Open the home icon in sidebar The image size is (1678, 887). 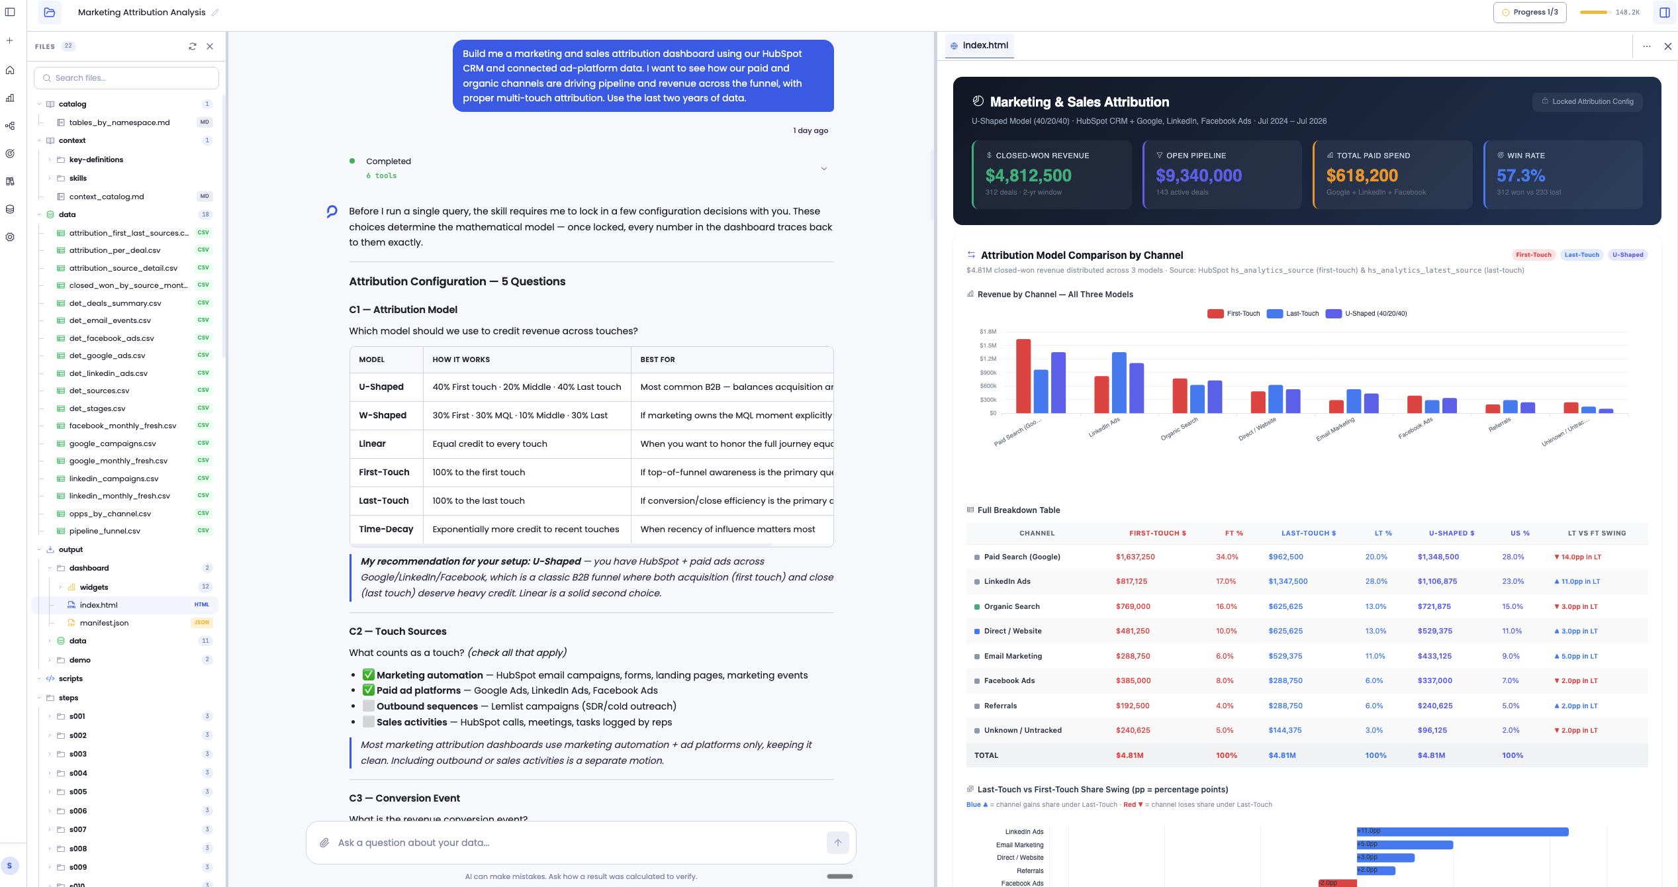[10, 70]
